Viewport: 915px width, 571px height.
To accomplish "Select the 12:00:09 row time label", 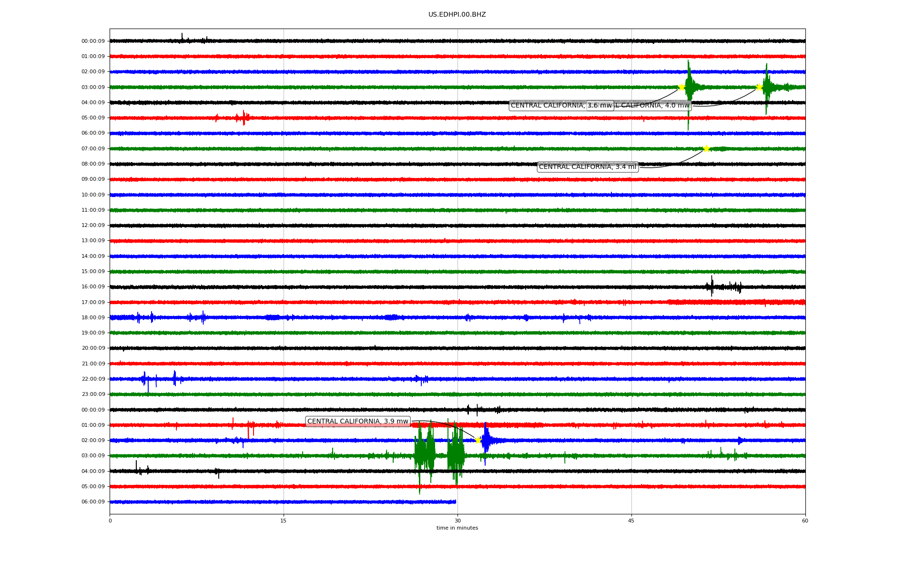I will [93, 226].
